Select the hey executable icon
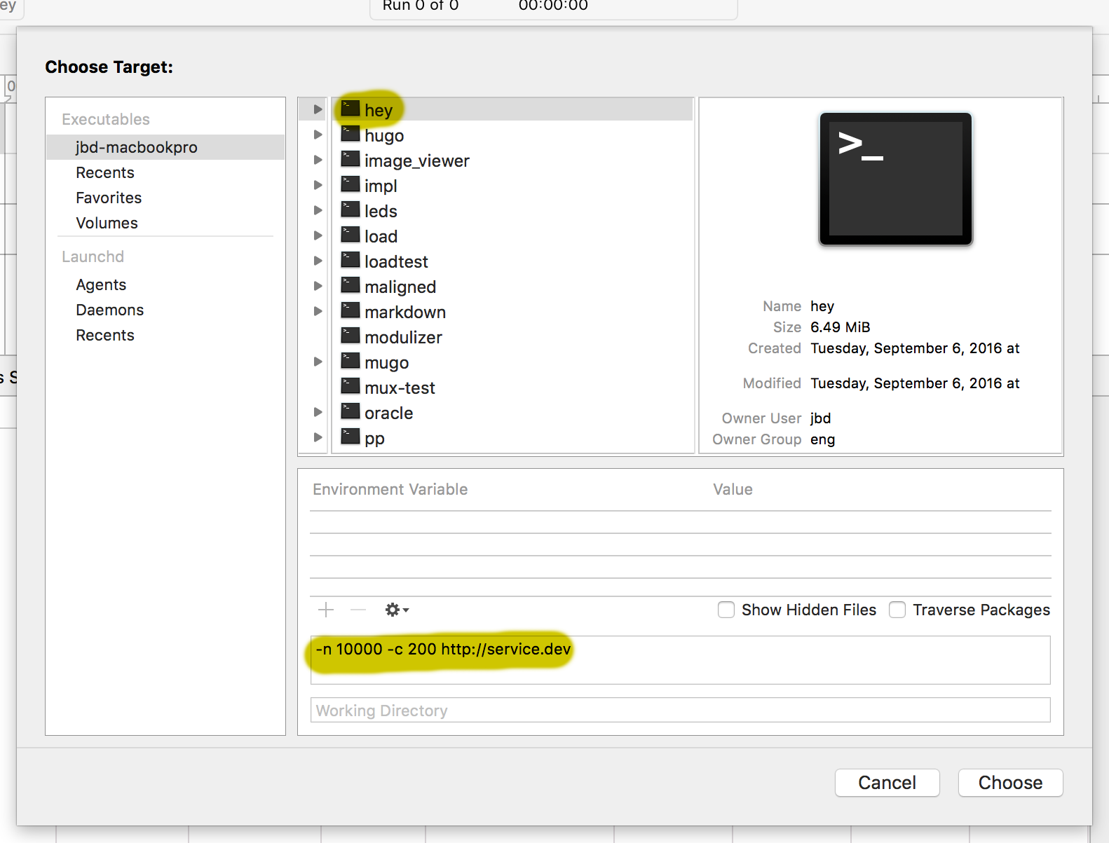 pos(351,109)
